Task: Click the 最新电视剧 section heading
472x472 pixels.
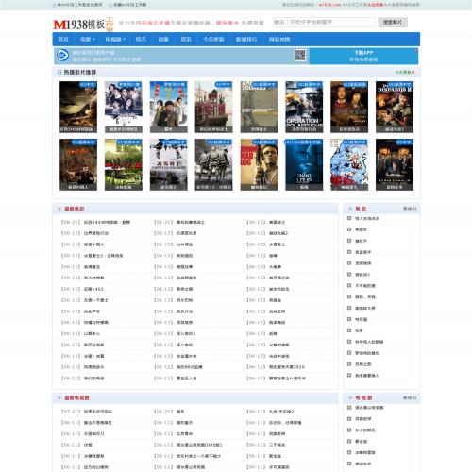Action: [x=76, y=398]
